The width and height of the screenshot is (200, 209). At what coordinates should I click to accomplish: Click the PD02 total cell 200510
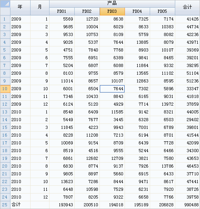(87, 205)
